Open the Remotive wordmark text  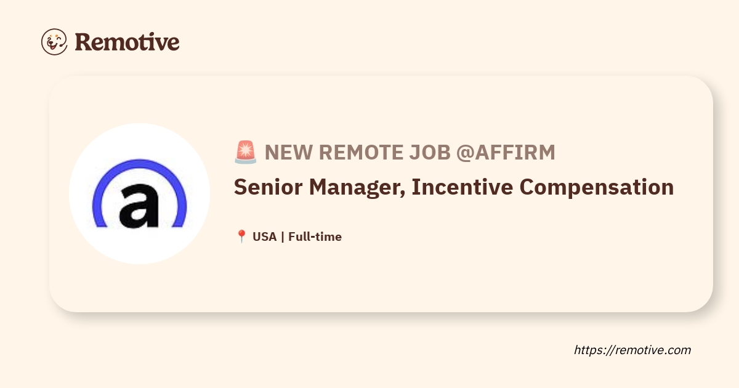coord(127,42)
